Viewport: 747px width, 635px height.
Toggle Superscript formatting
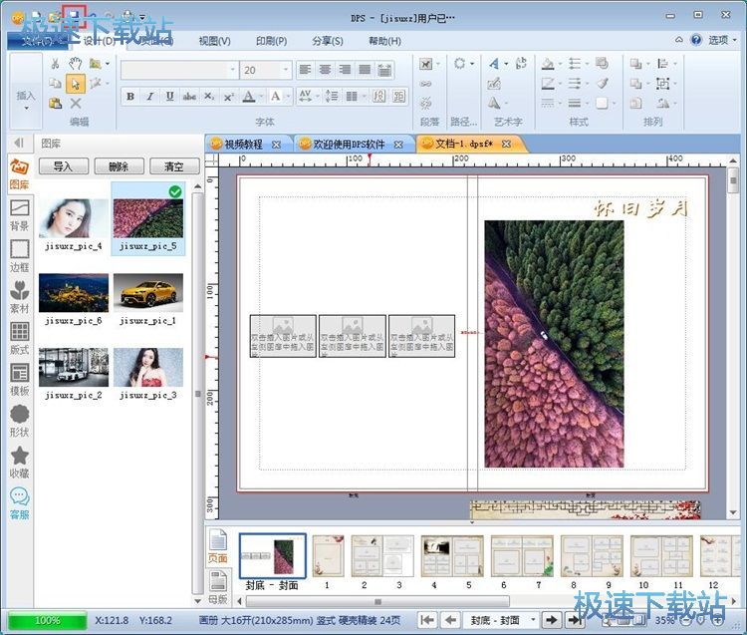pyautogui.click(x=229, y=97)
